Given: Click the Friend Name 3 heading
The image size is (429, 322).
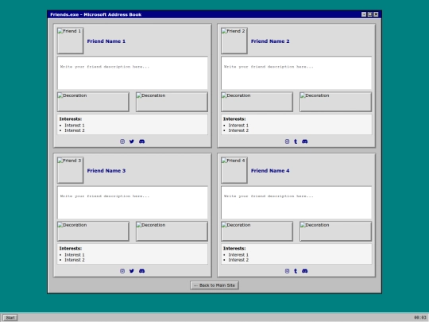Looking at the screenshot, I should pos(106,171).
